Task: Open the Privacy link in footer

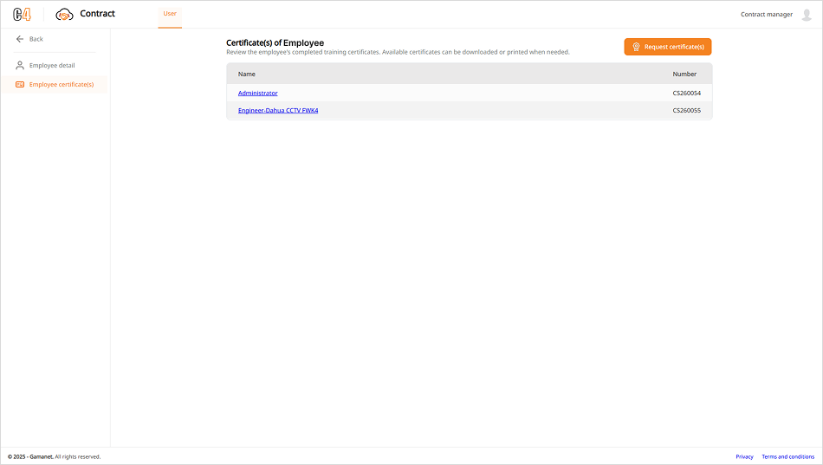Action: pos(744,456)
